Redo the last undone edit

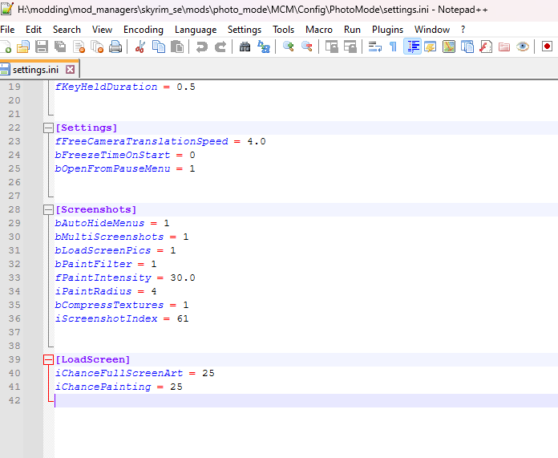(220, 47)
